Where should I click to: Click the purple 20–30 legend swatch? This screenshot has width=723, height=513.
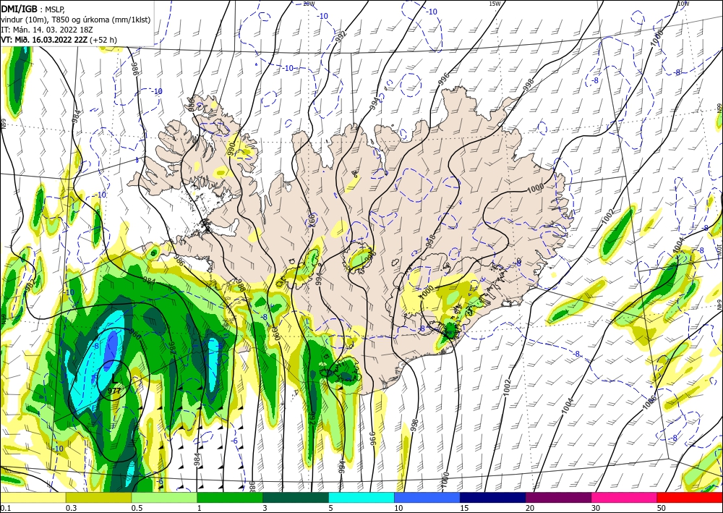pos(558,497)
